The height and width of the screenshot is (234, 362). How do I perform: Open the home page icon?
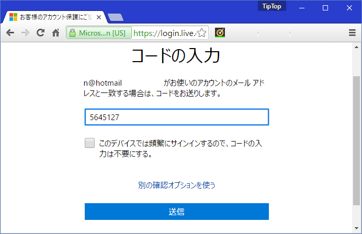coord(55,33)
